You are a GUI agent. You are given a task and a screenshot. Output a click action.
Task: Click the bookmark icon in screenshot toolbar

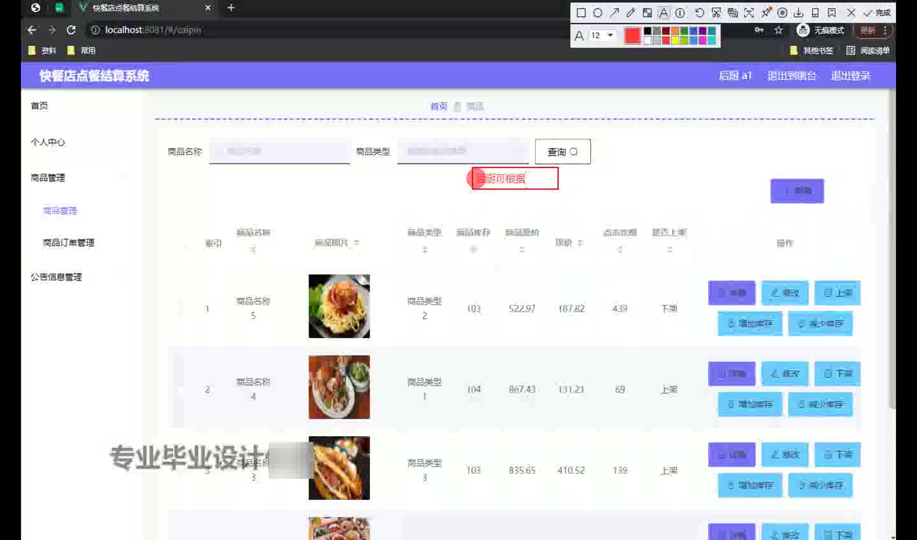(832, 13)
